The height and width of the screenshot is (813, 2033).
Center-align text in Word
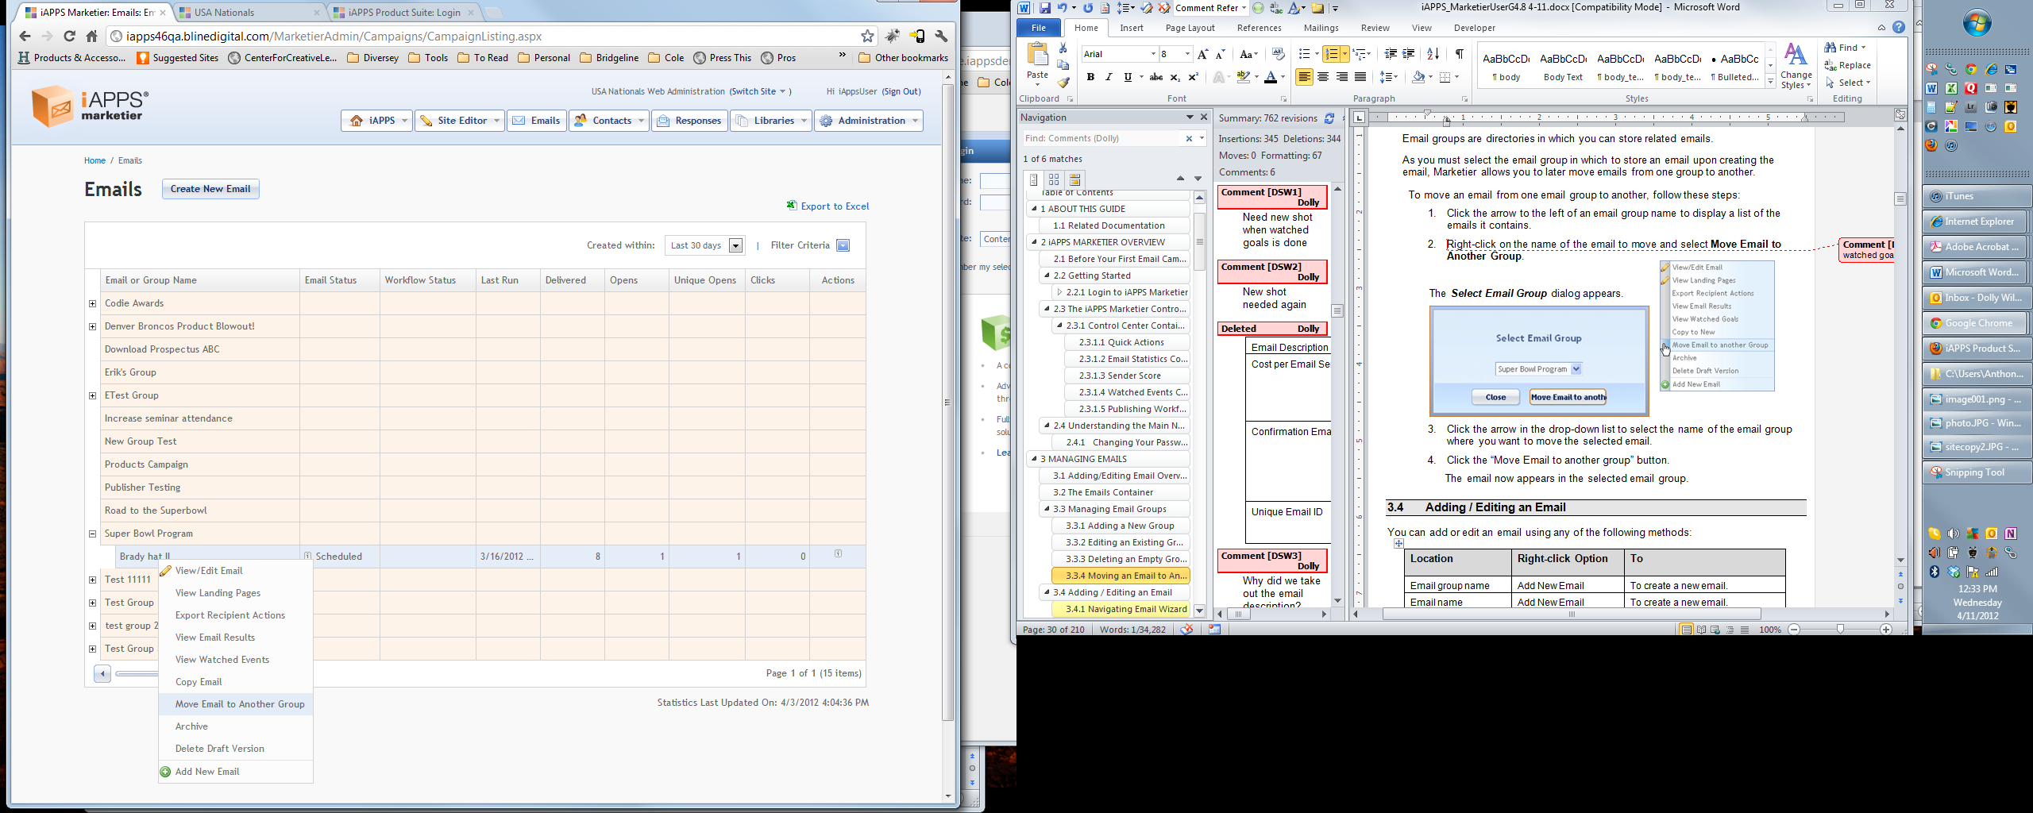click(x=1323, y=77)
